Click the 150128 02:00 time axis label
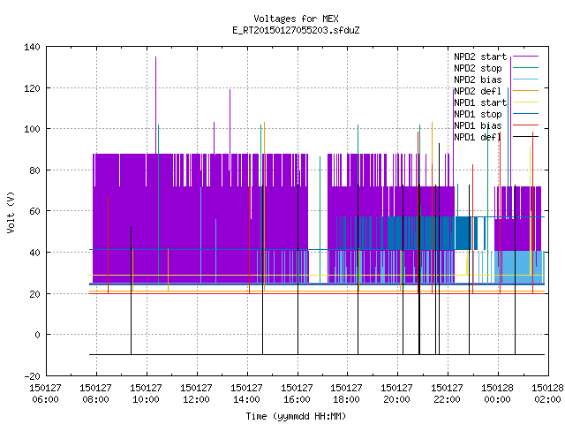Image resolution: width=565 pixels, height=424 pixels. click(x=547, y=394)
